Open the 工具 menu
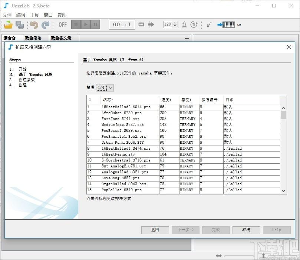This screenshot has height=260, width=300. pos(34,15)
